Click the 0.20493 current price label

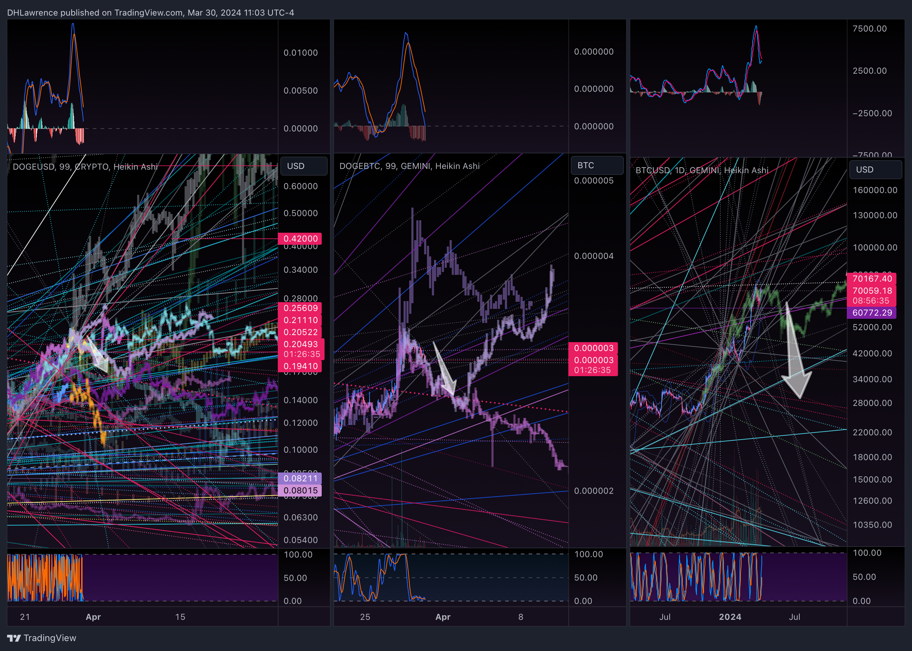301,344
